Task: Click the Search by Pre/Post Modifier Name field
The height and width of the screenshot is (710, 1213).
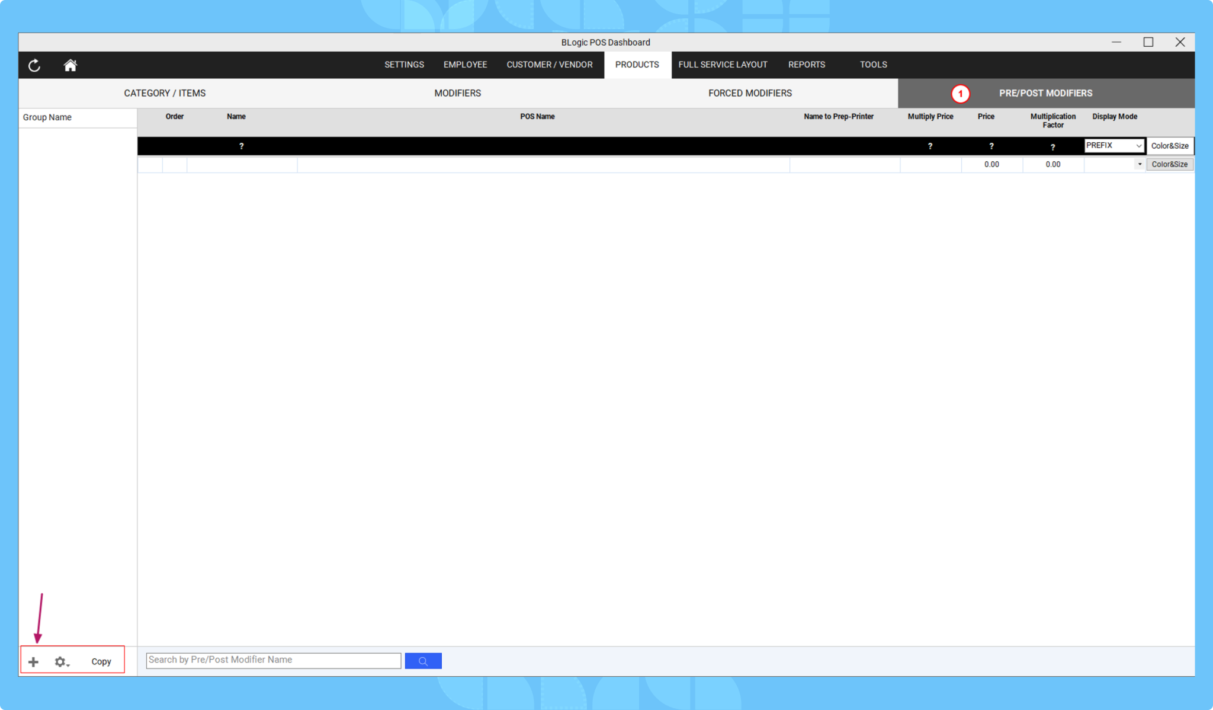Action: 274,660
